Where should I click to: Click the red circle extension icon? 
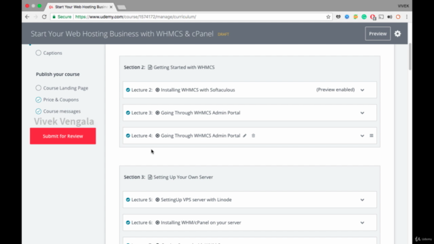[398, 17]
